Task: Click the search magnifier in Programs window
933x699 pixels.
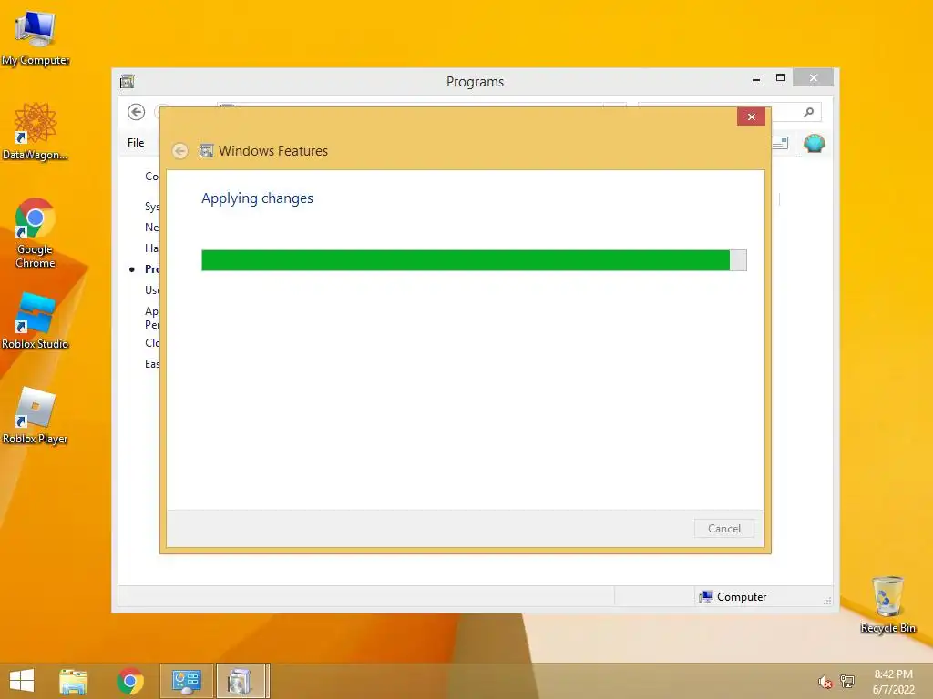Action: click(808, 112)
